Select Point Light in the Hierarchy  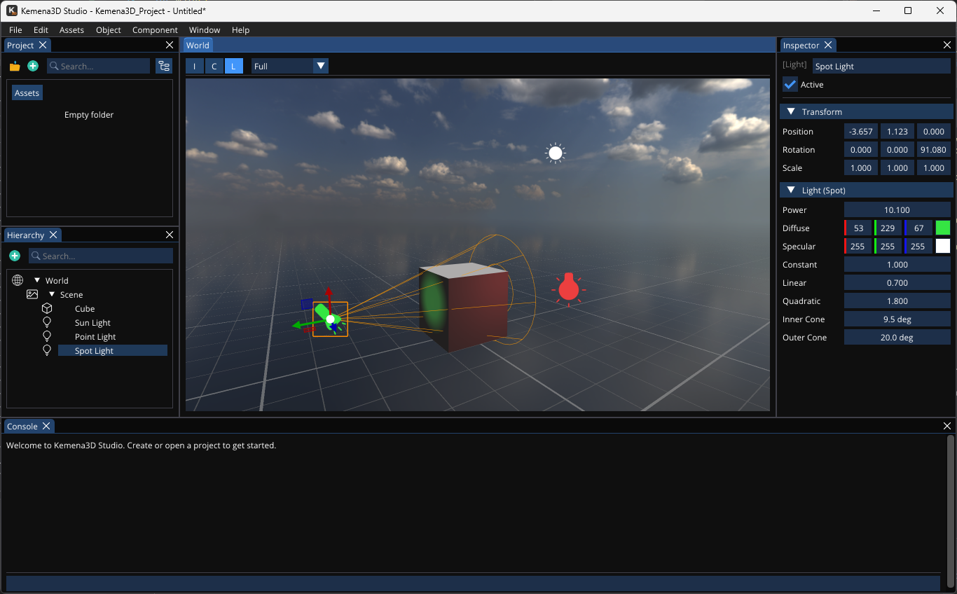(95, 337)
